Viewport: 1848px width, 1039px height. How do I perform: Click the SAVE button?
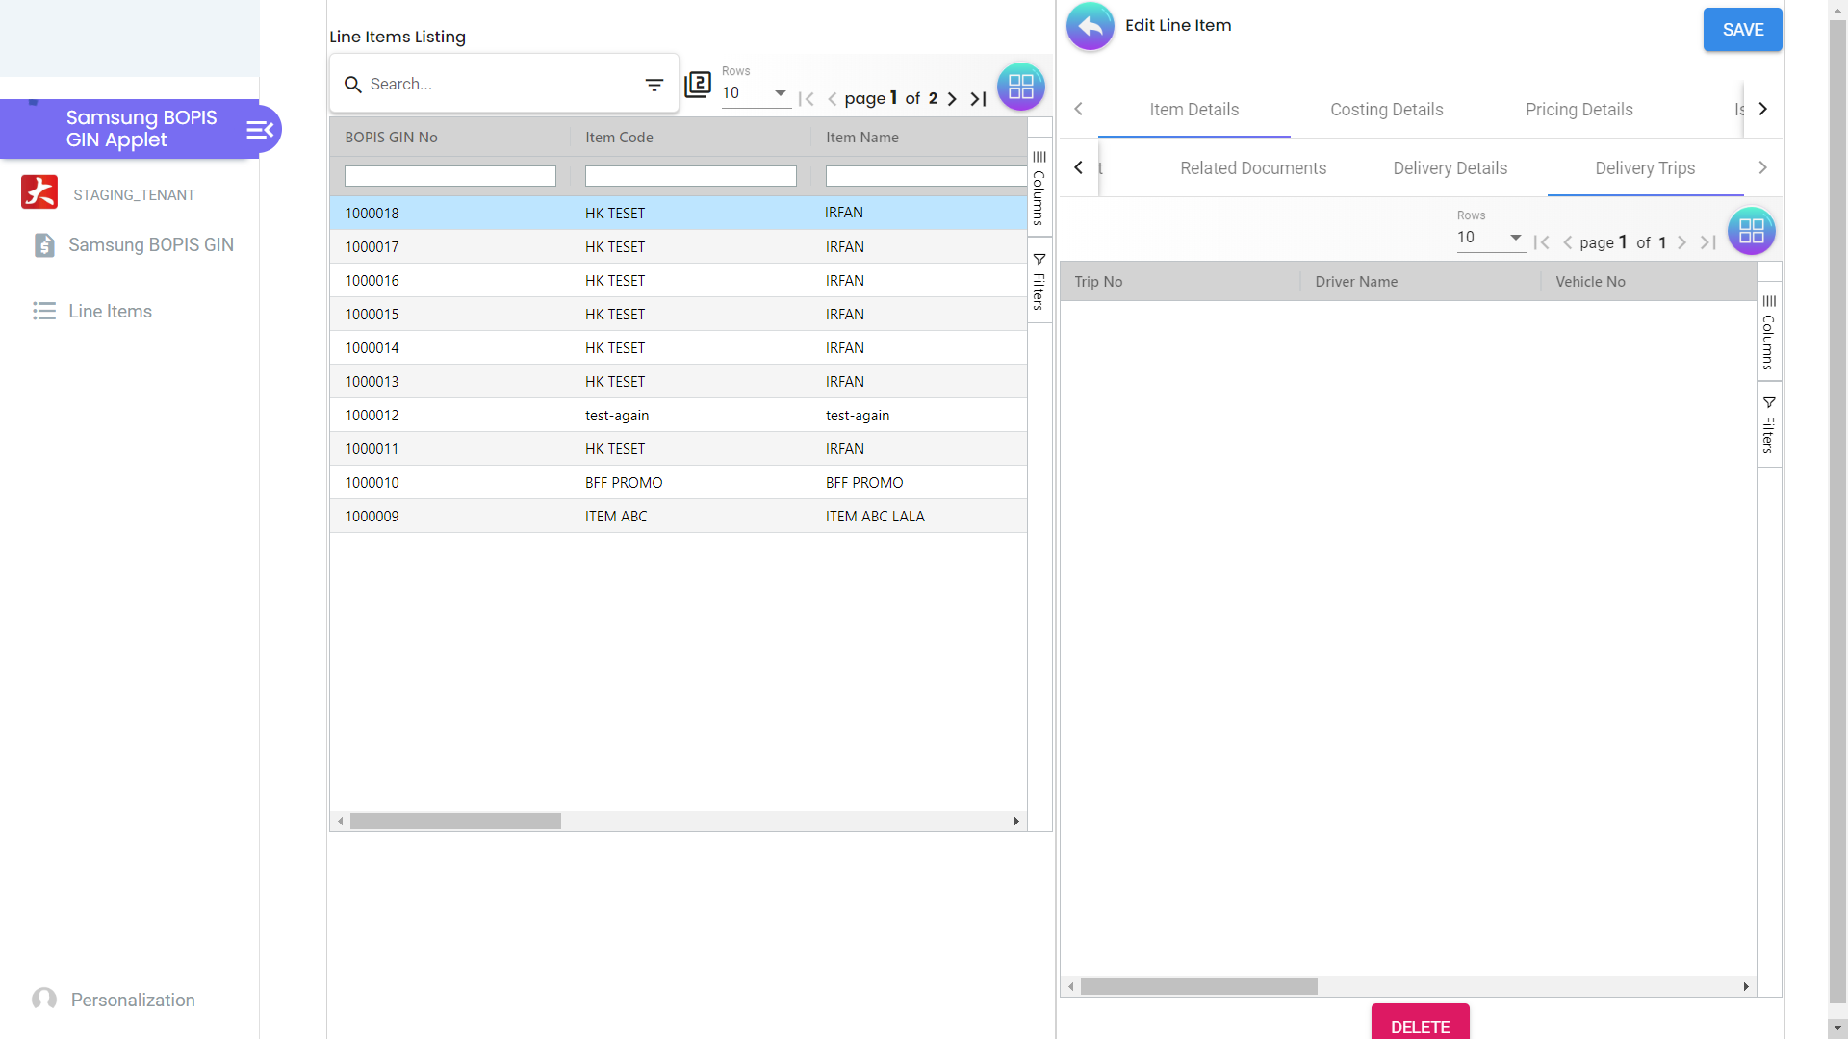[1742, 30]
